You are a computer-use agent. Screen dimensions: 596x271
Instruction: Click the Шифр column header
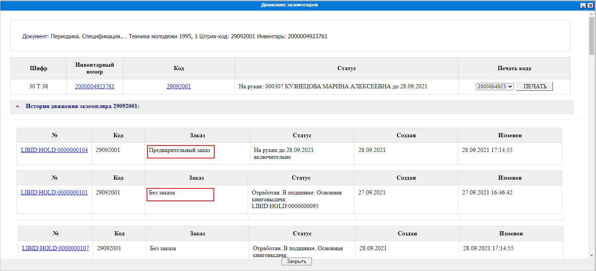(38, 68)
